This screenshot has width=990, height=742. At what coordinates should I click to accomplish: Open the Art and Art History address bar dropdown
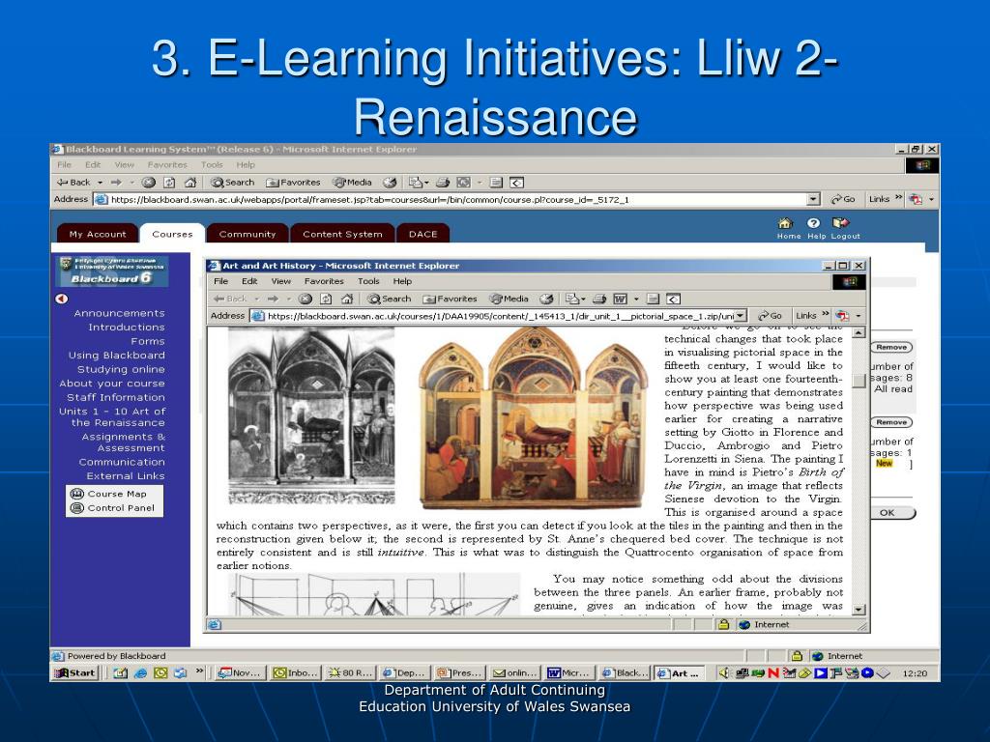742,316
